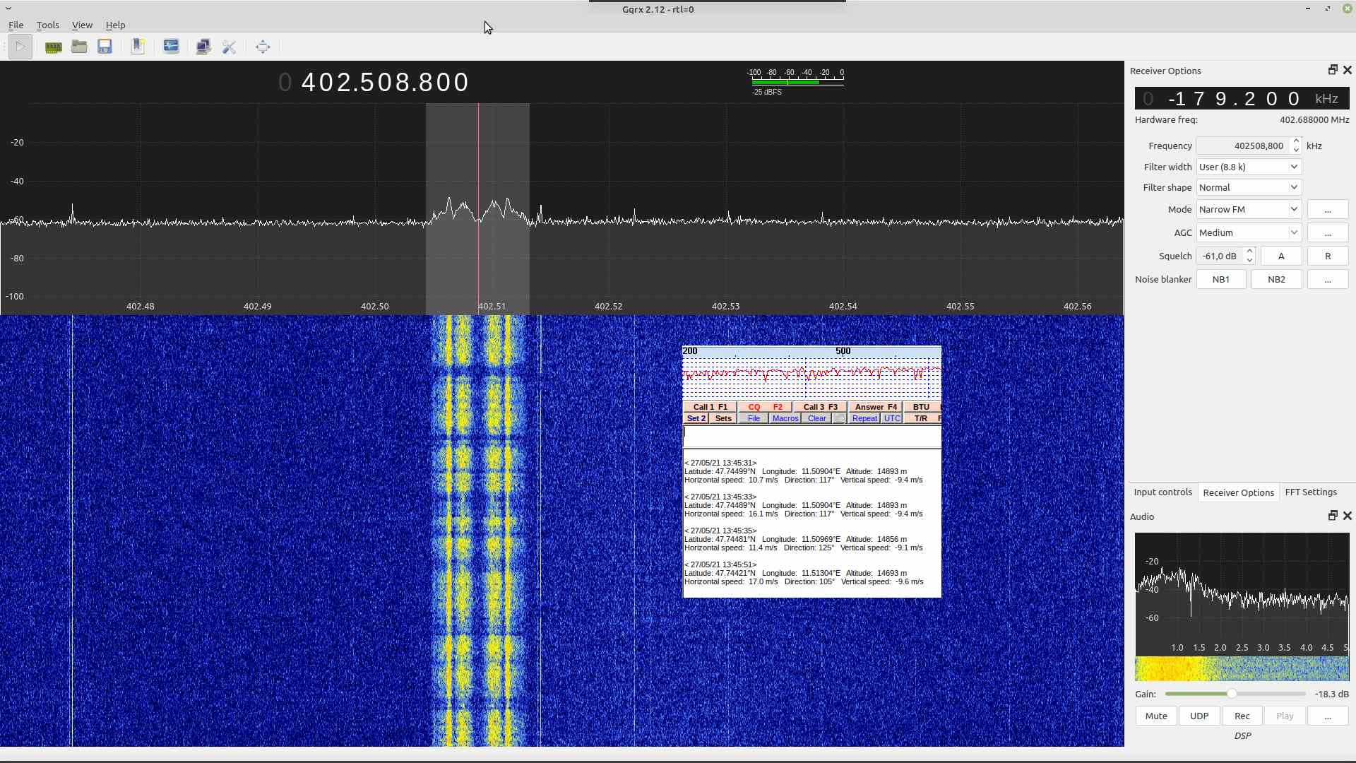
Task: Open the Configure I/O devices icon
Action: tap(53, 47)
